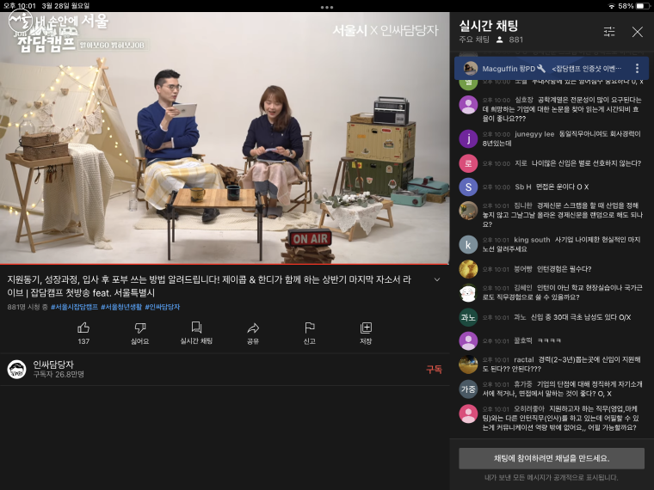Viewport: 654px width, 490px height.
Task: Subscribe with the red 구독 button
Action: tap(434, 369)
